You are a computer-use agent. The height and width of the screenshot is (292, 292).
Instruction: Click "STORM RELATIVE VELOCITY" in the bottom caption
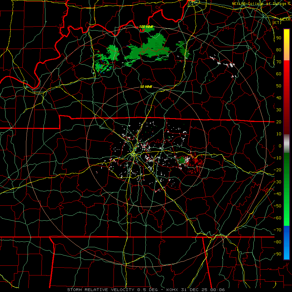click(x=101, y=290)
